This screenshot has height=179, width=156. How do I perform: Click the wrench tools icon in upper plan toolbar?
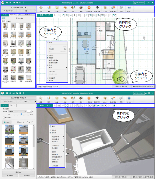(90, 15)
